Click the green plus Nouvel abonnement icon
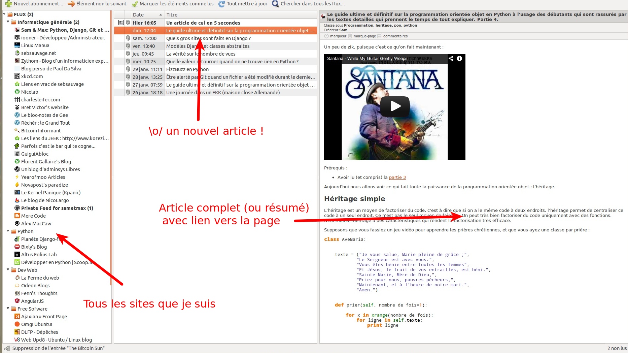This screenshot has height=353, width=628. (x=9, y=4)
